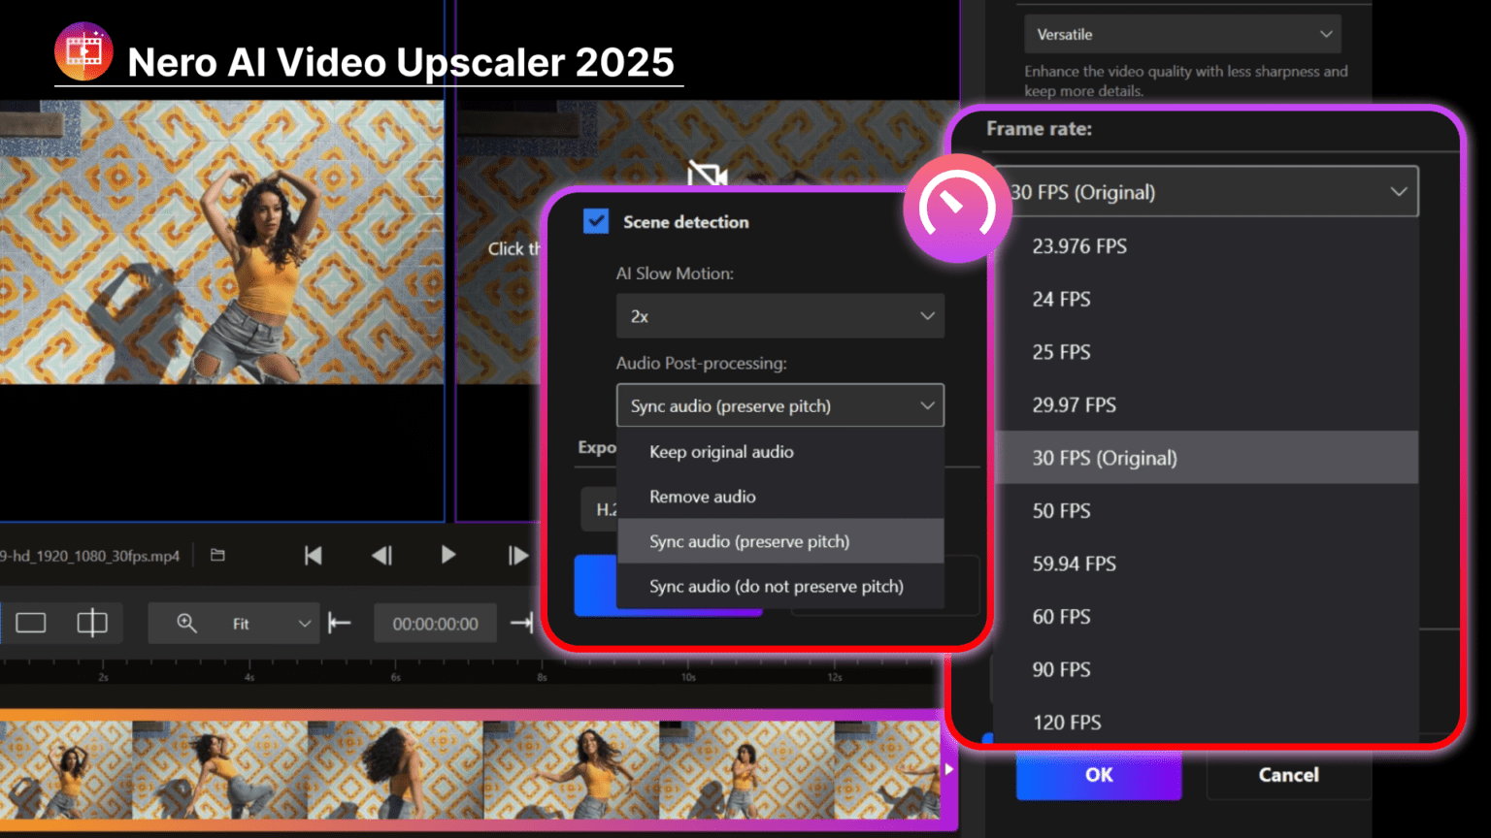Open a video file using the folder icon

217,555
